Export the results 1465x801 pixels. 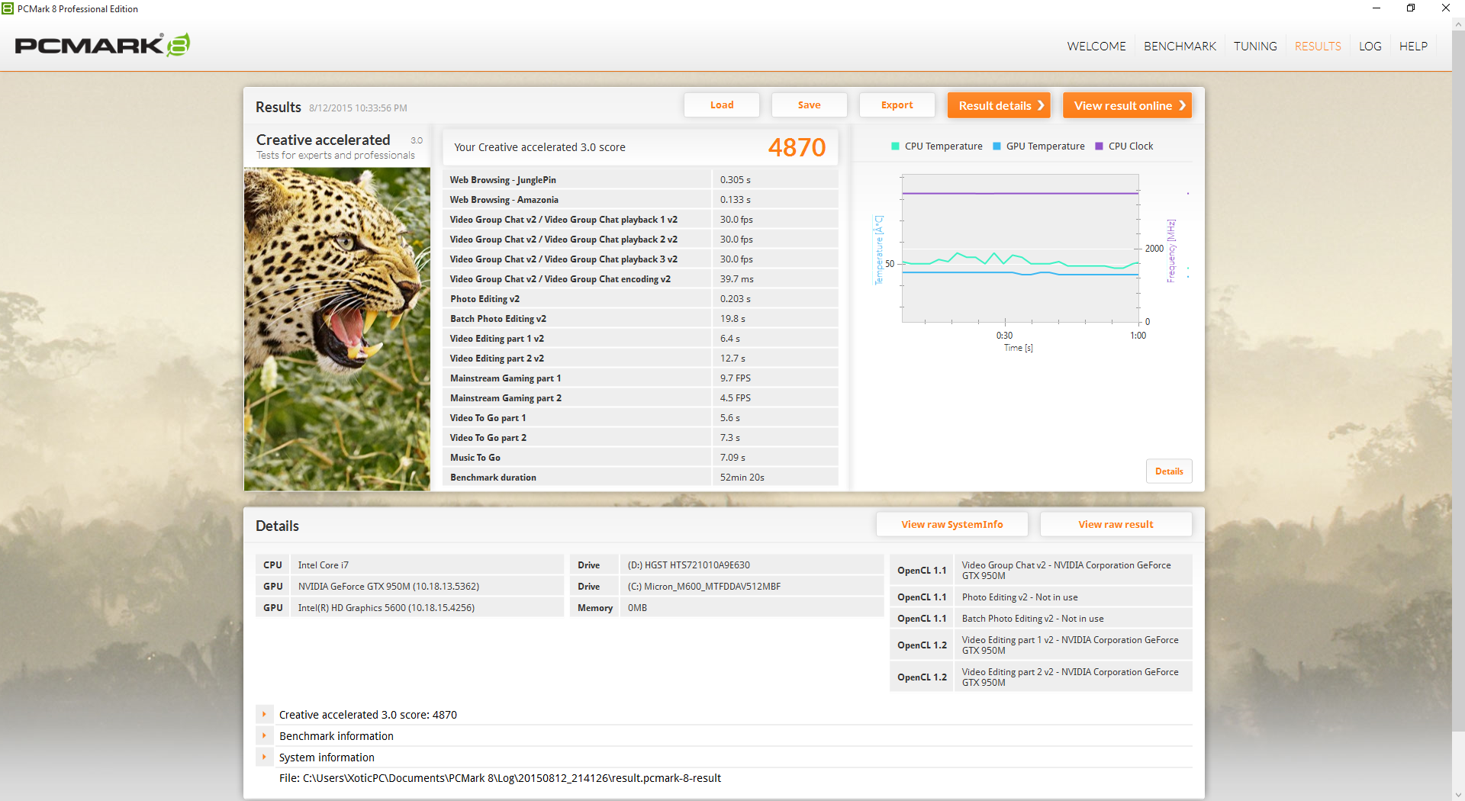click(x=897, y=105)
